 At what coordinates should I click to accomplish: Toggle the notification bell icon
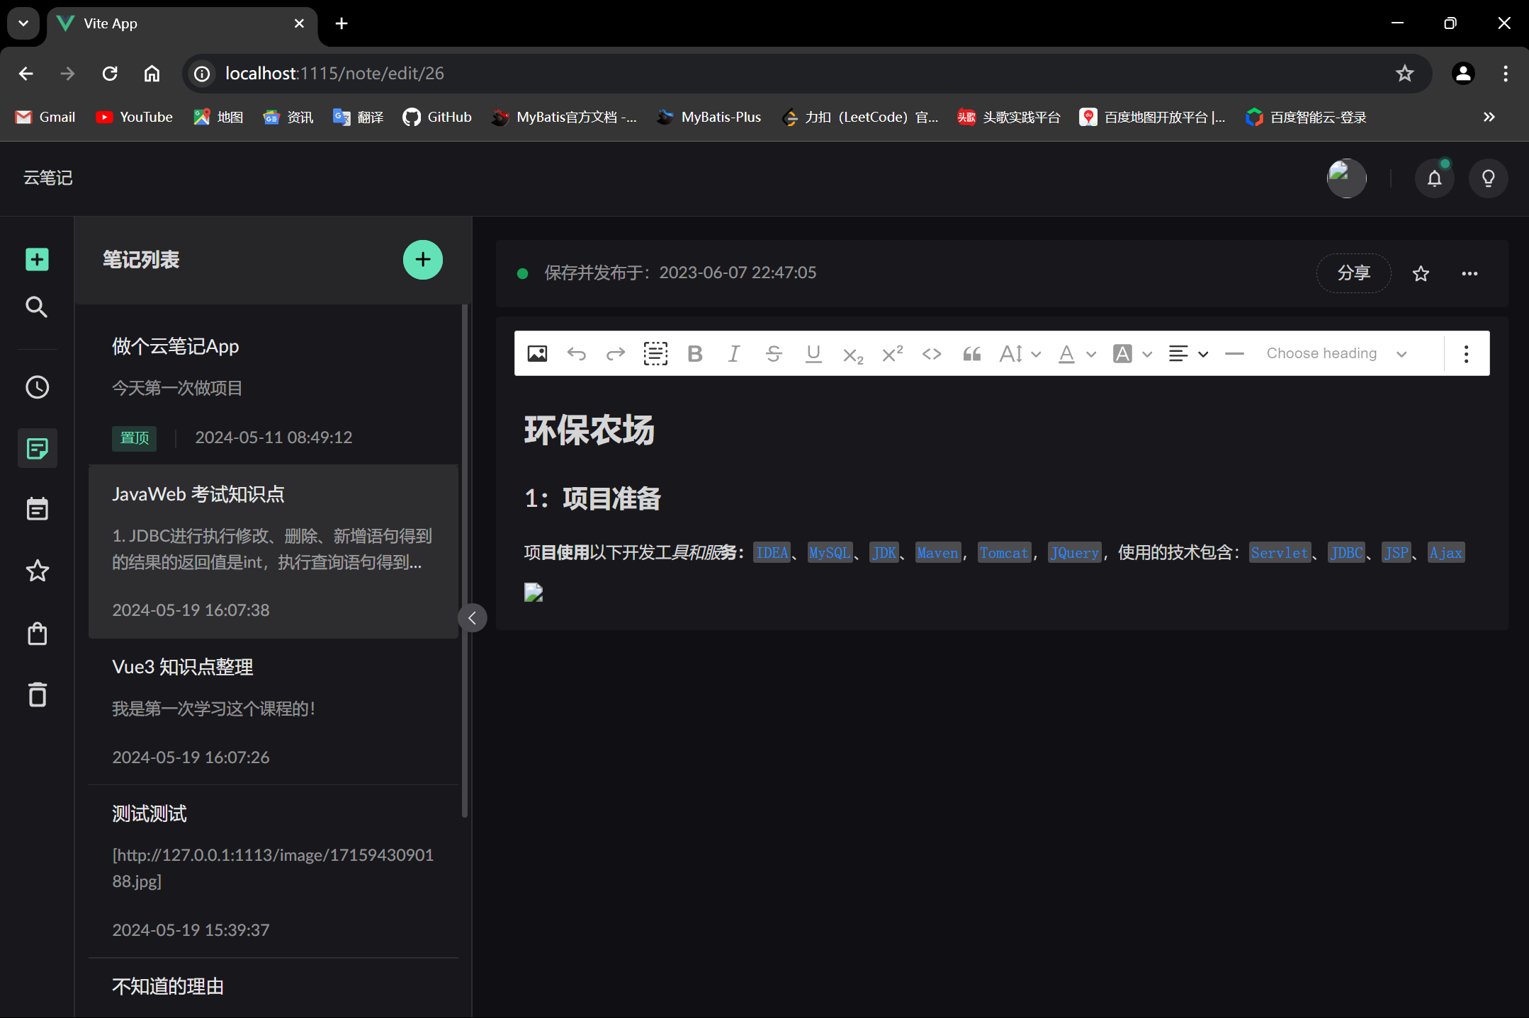coord(1435,177)
